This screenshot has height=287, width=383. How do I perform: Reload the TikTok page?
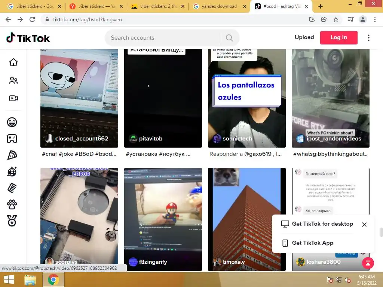tap(32, 19)
